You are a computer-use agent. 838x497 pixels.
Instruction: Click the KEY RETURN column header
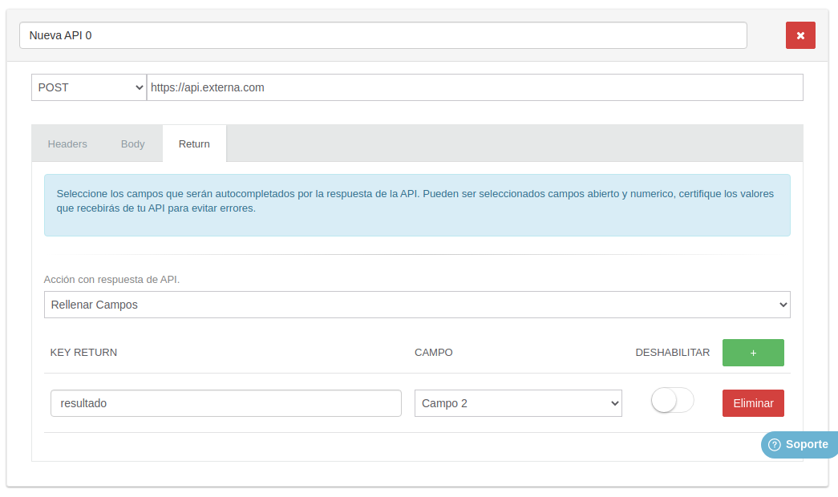[83, 352]
